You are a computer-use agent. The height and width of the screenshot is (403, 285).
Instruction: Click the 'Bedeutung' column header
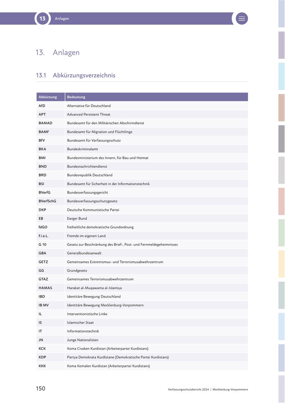click(x=76, y=97)
